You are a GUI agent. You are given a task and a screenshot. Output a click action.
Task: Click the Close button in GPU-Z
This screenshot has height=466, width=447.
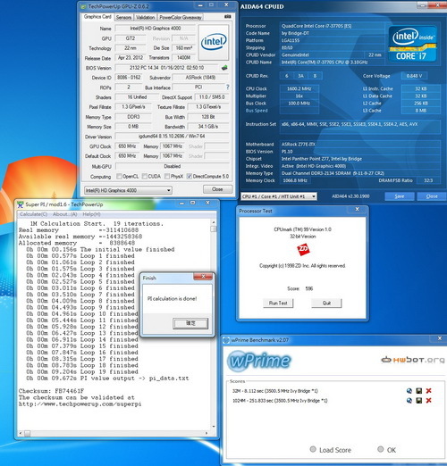point(217,189)
